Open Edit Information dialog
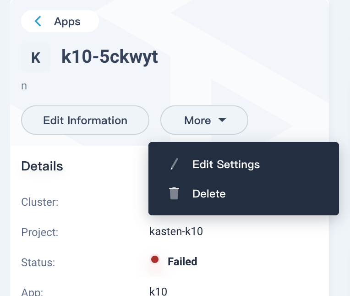 [85, 121]
